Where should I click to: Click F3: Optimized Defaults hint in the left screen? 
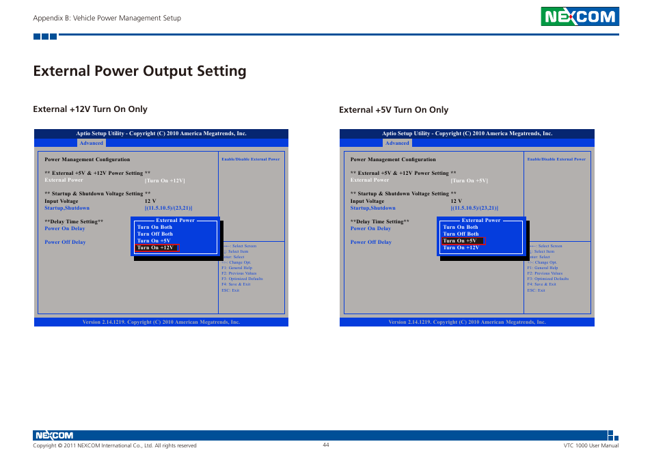pos(242,279)
